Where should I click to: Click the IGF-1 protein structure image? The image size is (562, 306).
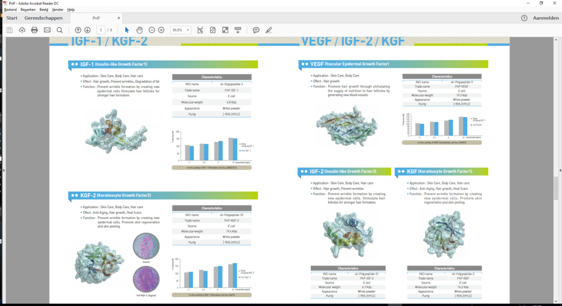pyautogui.click(x=116, y=131)
